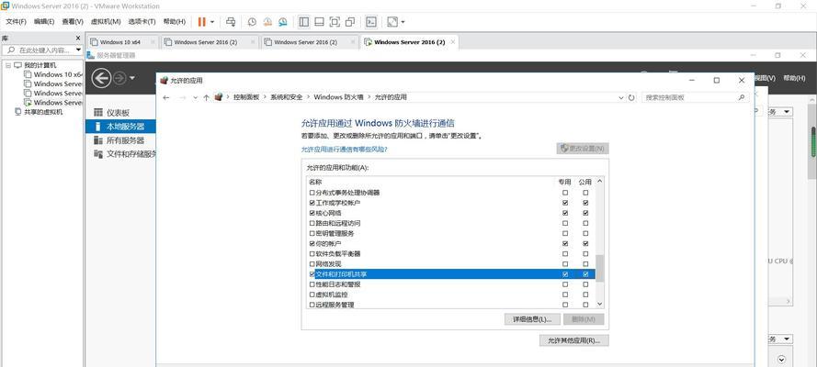
Task: Open dropdown arrow next to pause button
Action: click(x=212, y=22)
